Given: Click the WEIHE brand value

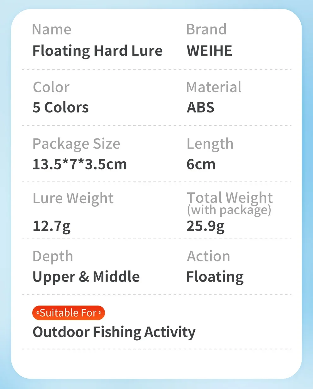Looking at the screenshot, I should [209, 51].
